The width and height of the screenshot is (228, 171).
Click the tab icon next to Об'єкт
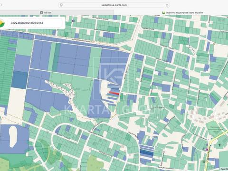click(x=42, y=12)
